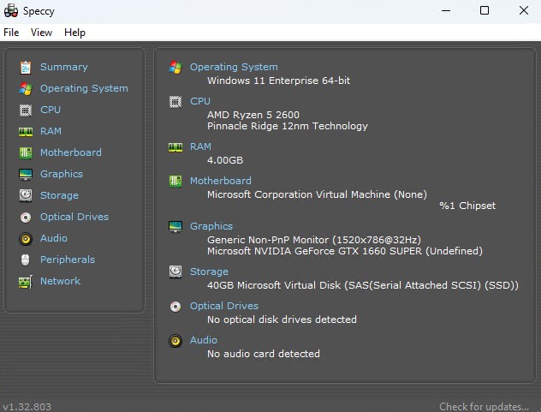View Peripherals from the sidebar
The width and height of the screenshot is (541, 412).
click(68, 260)
